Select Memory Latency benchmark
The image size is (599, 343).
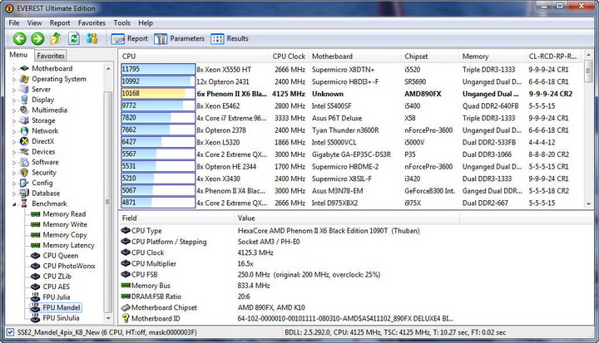(68, 245)
